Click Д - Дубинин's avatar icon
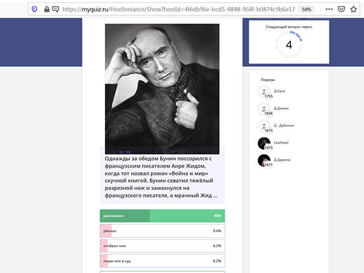Viewport: 364px width, 273px height. pos(264,126)
